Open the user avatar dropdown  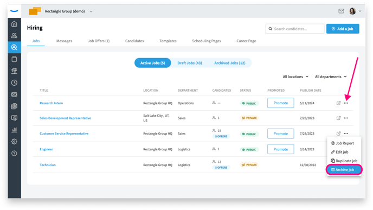(x=355, y=11)
